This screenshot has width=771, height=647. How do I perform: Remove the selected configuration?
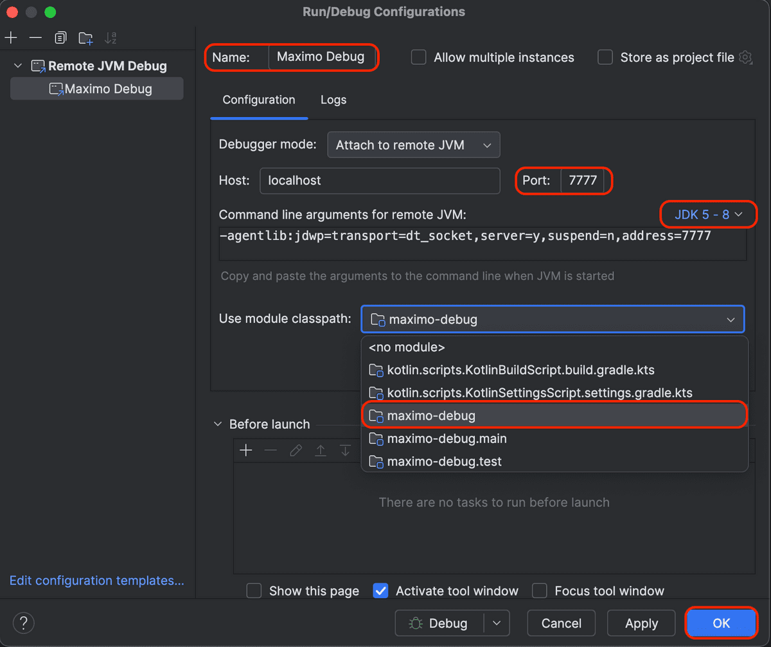[35, 37]
